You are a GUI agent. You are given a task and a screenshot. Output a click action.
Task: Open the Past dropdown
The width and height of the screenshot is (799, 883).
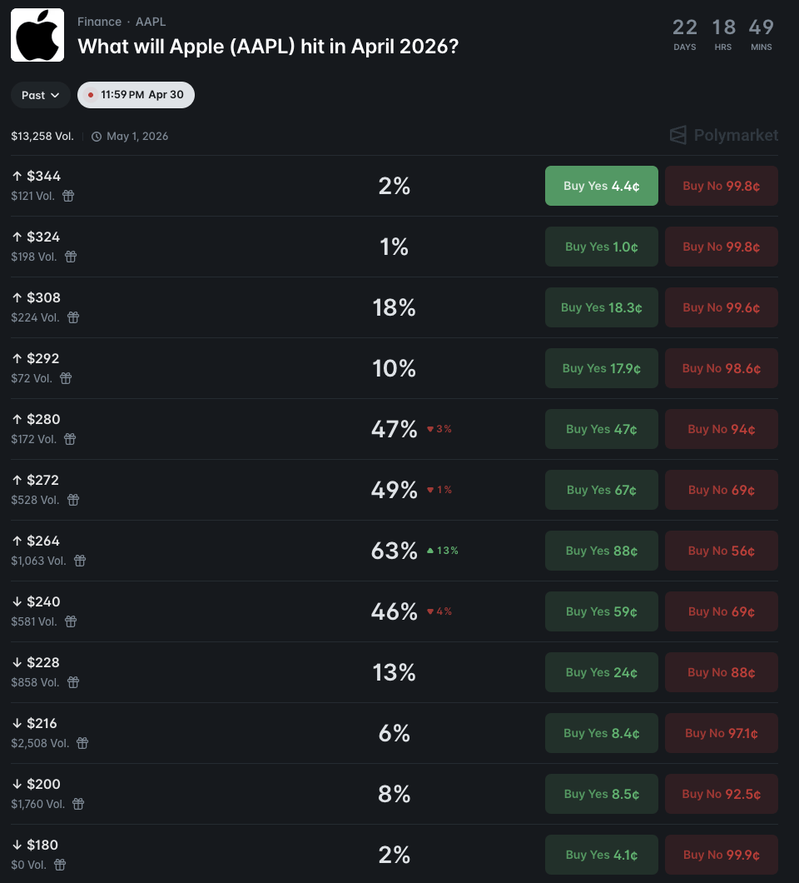point(40,95)
